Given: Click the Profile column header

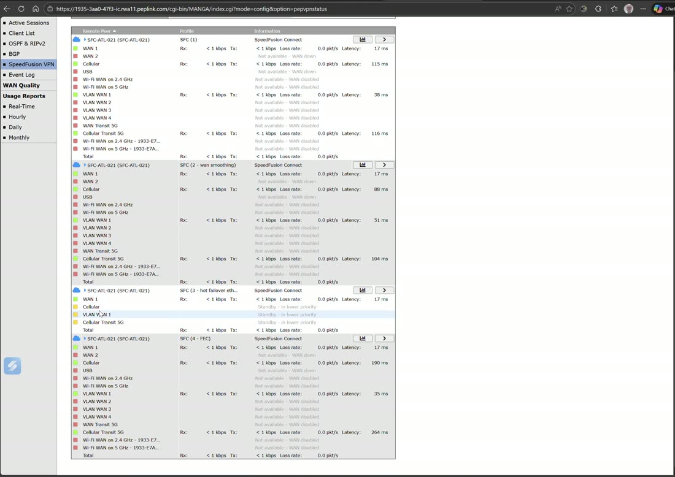Looking at the screenshot, I should click(187, 31).
